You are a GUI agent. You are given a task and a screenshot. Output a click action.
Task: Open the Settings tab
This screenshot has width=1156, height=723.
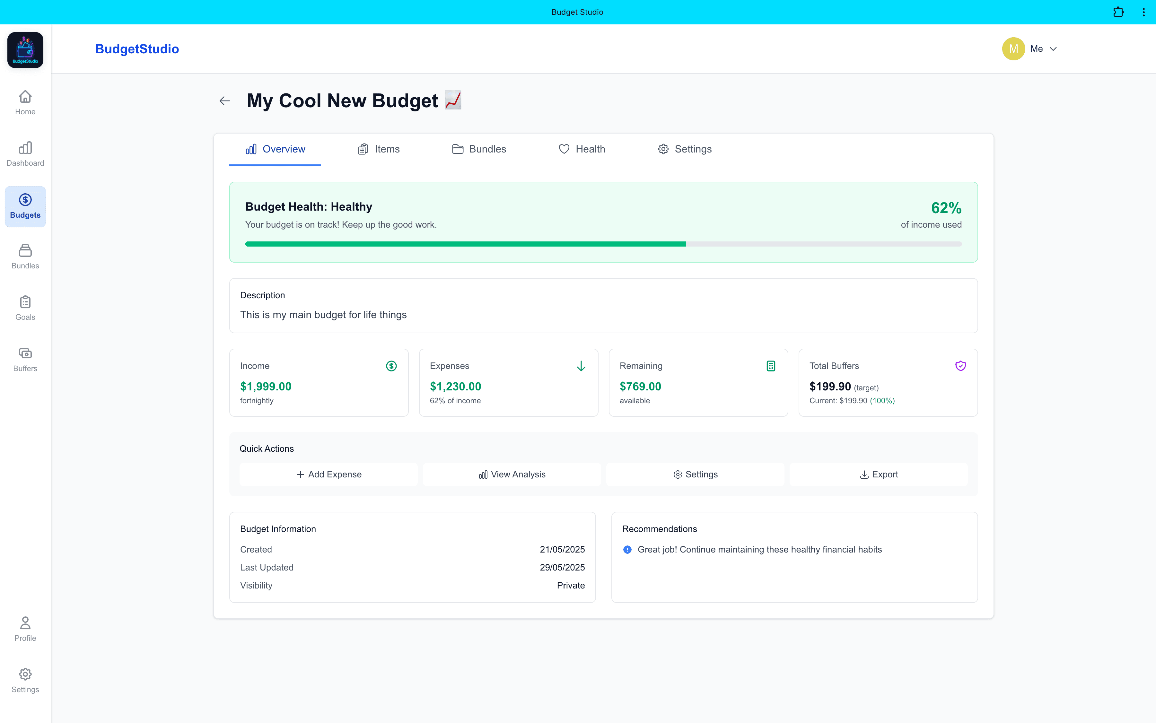tap(685, 149)
